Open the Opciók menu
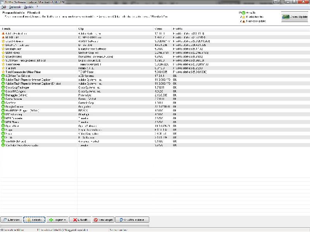This screenshot has height=232, width=310. coord(29,7)
